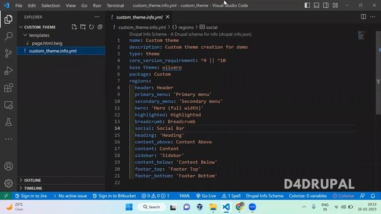Image resolution: width=381 pixels, height=214 pixels.
Task: Create a new file in CUSTOM_THEME
Action: (74, 27)
